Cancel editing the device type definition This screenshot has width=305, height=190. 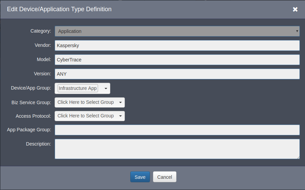[x=165, y=177]
